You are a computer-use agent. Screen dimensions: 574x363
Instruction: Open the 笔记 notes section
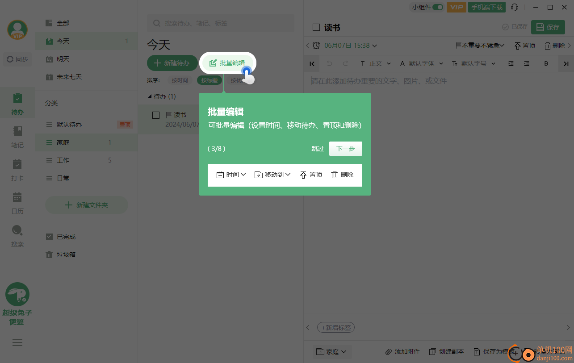pyautogui.click(x=17, y=137)
